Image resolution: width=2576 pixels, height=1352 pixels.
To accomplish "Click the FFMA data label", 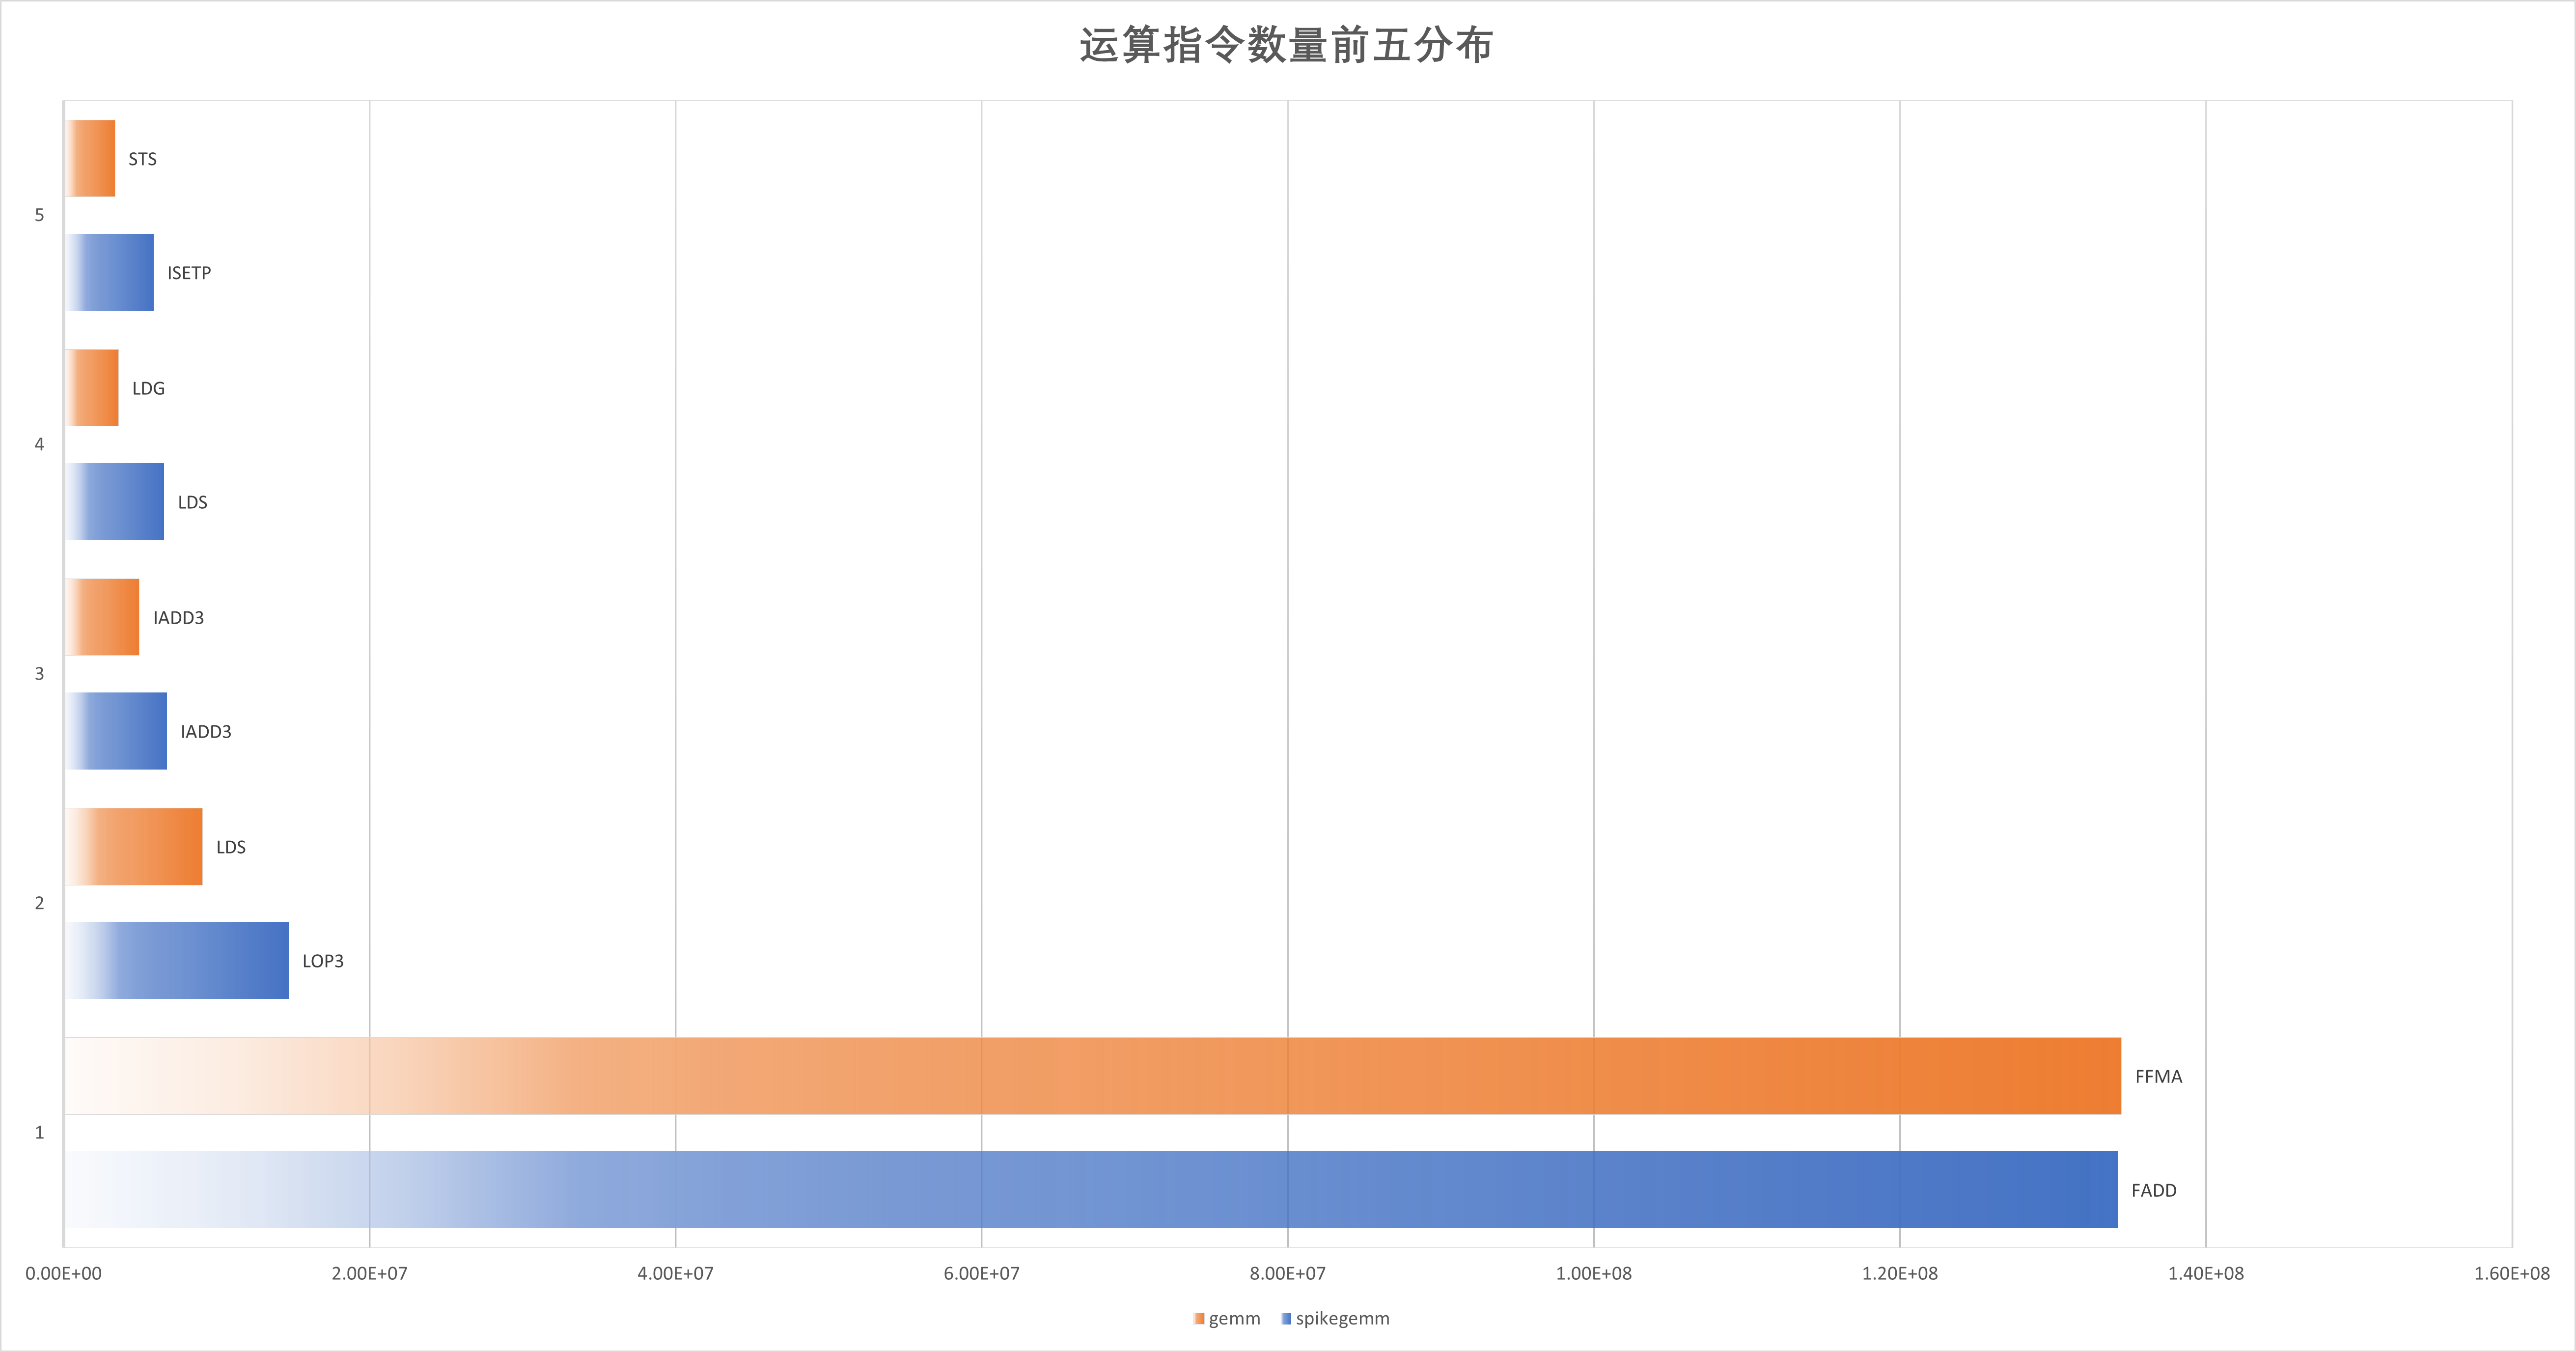I will (2158, 1077).
